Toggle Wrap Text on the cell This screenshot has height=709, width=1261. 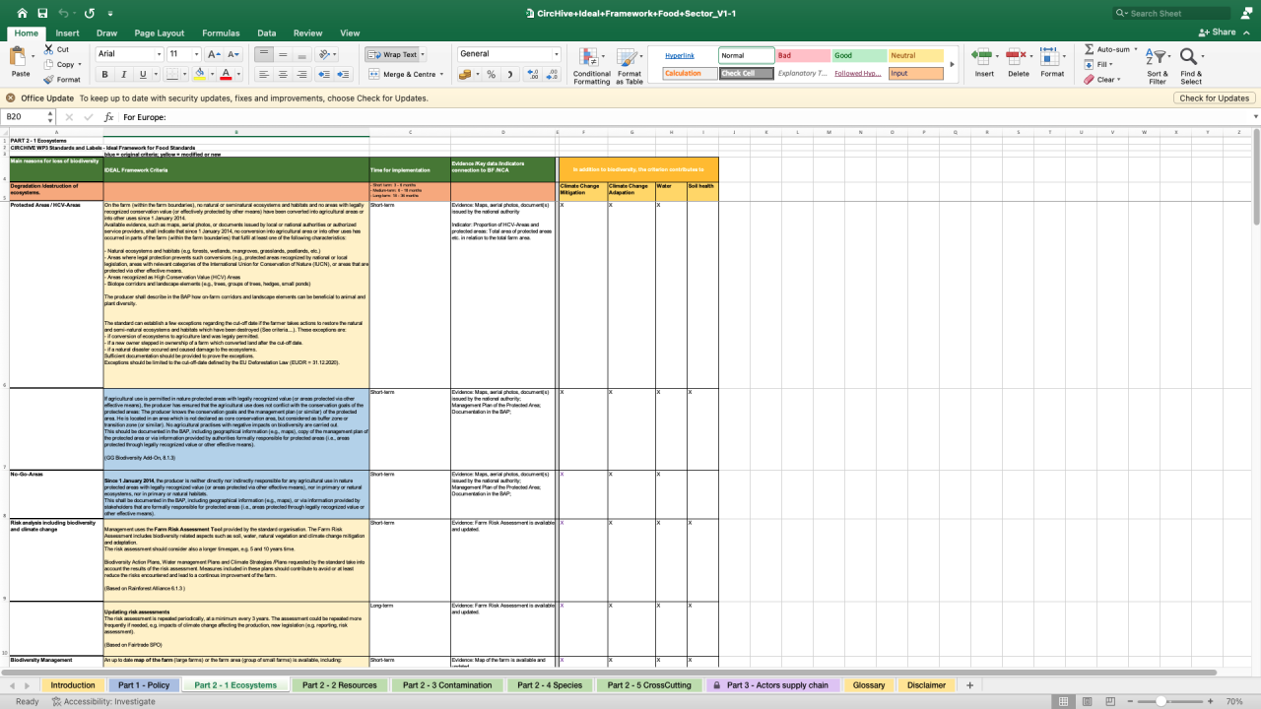(394, 54)
